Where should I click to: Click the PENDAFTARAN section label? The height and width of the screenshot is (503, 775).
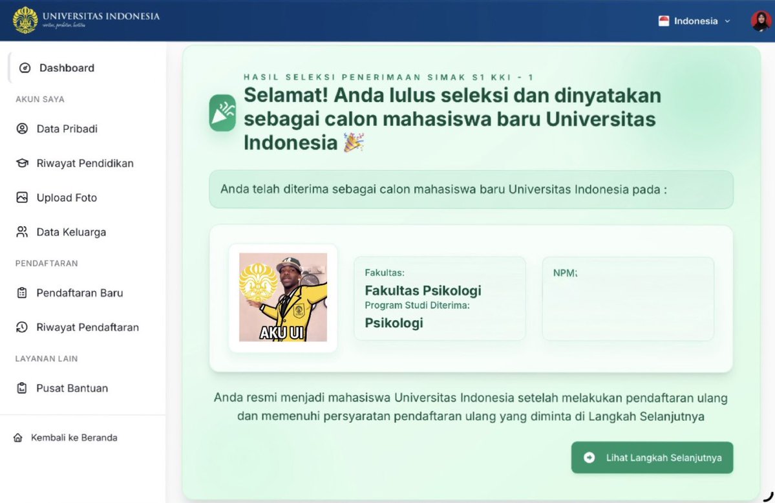47,264
